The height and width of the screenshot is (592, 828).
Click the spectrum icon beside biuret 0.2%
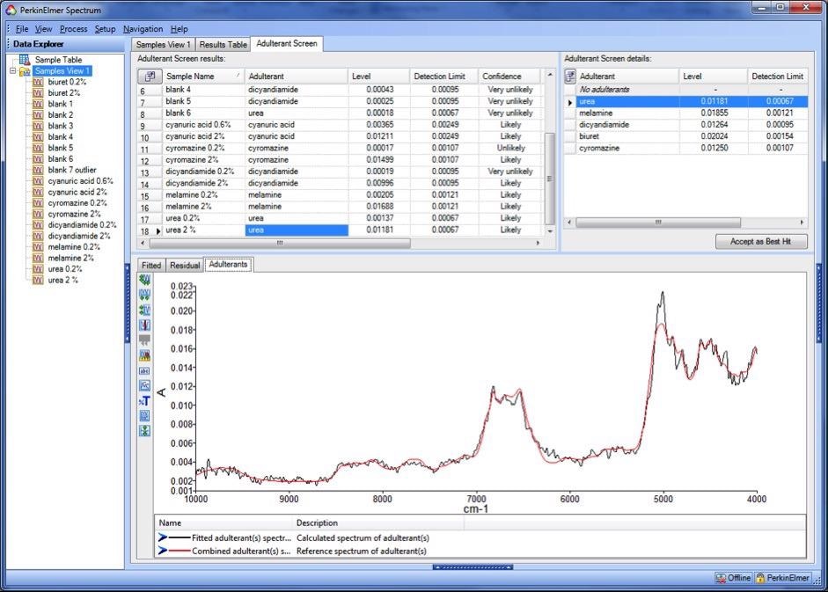click(38, 82)
